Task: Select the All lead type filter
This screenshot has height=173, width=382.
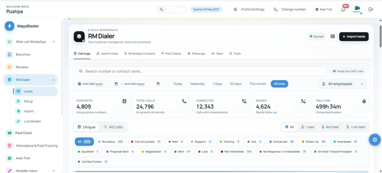Action: pyautogui.click(x=289, y=127)
